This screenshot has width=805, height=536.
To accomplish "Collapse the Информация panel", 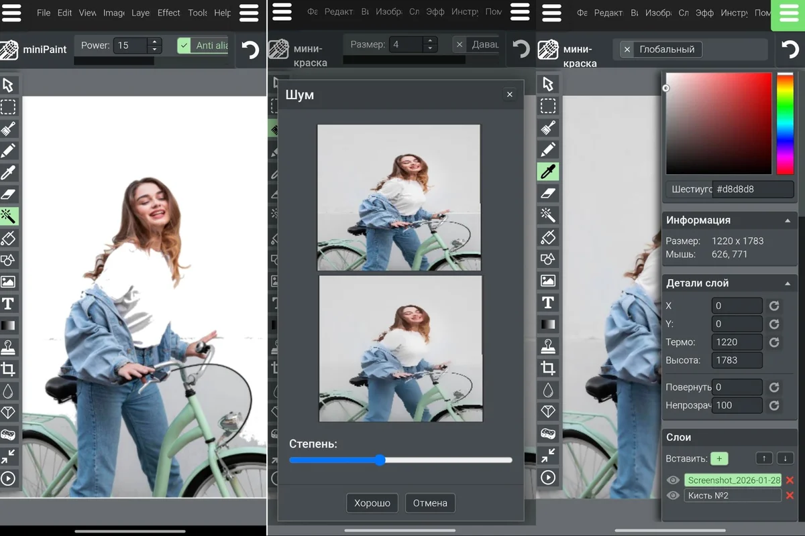I will point(788,220).
